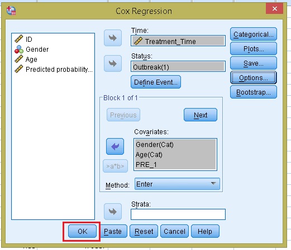Open the Plots settings dialog
Screen dimensions: 291x250
pyautogui.click(x=254, y=48)
